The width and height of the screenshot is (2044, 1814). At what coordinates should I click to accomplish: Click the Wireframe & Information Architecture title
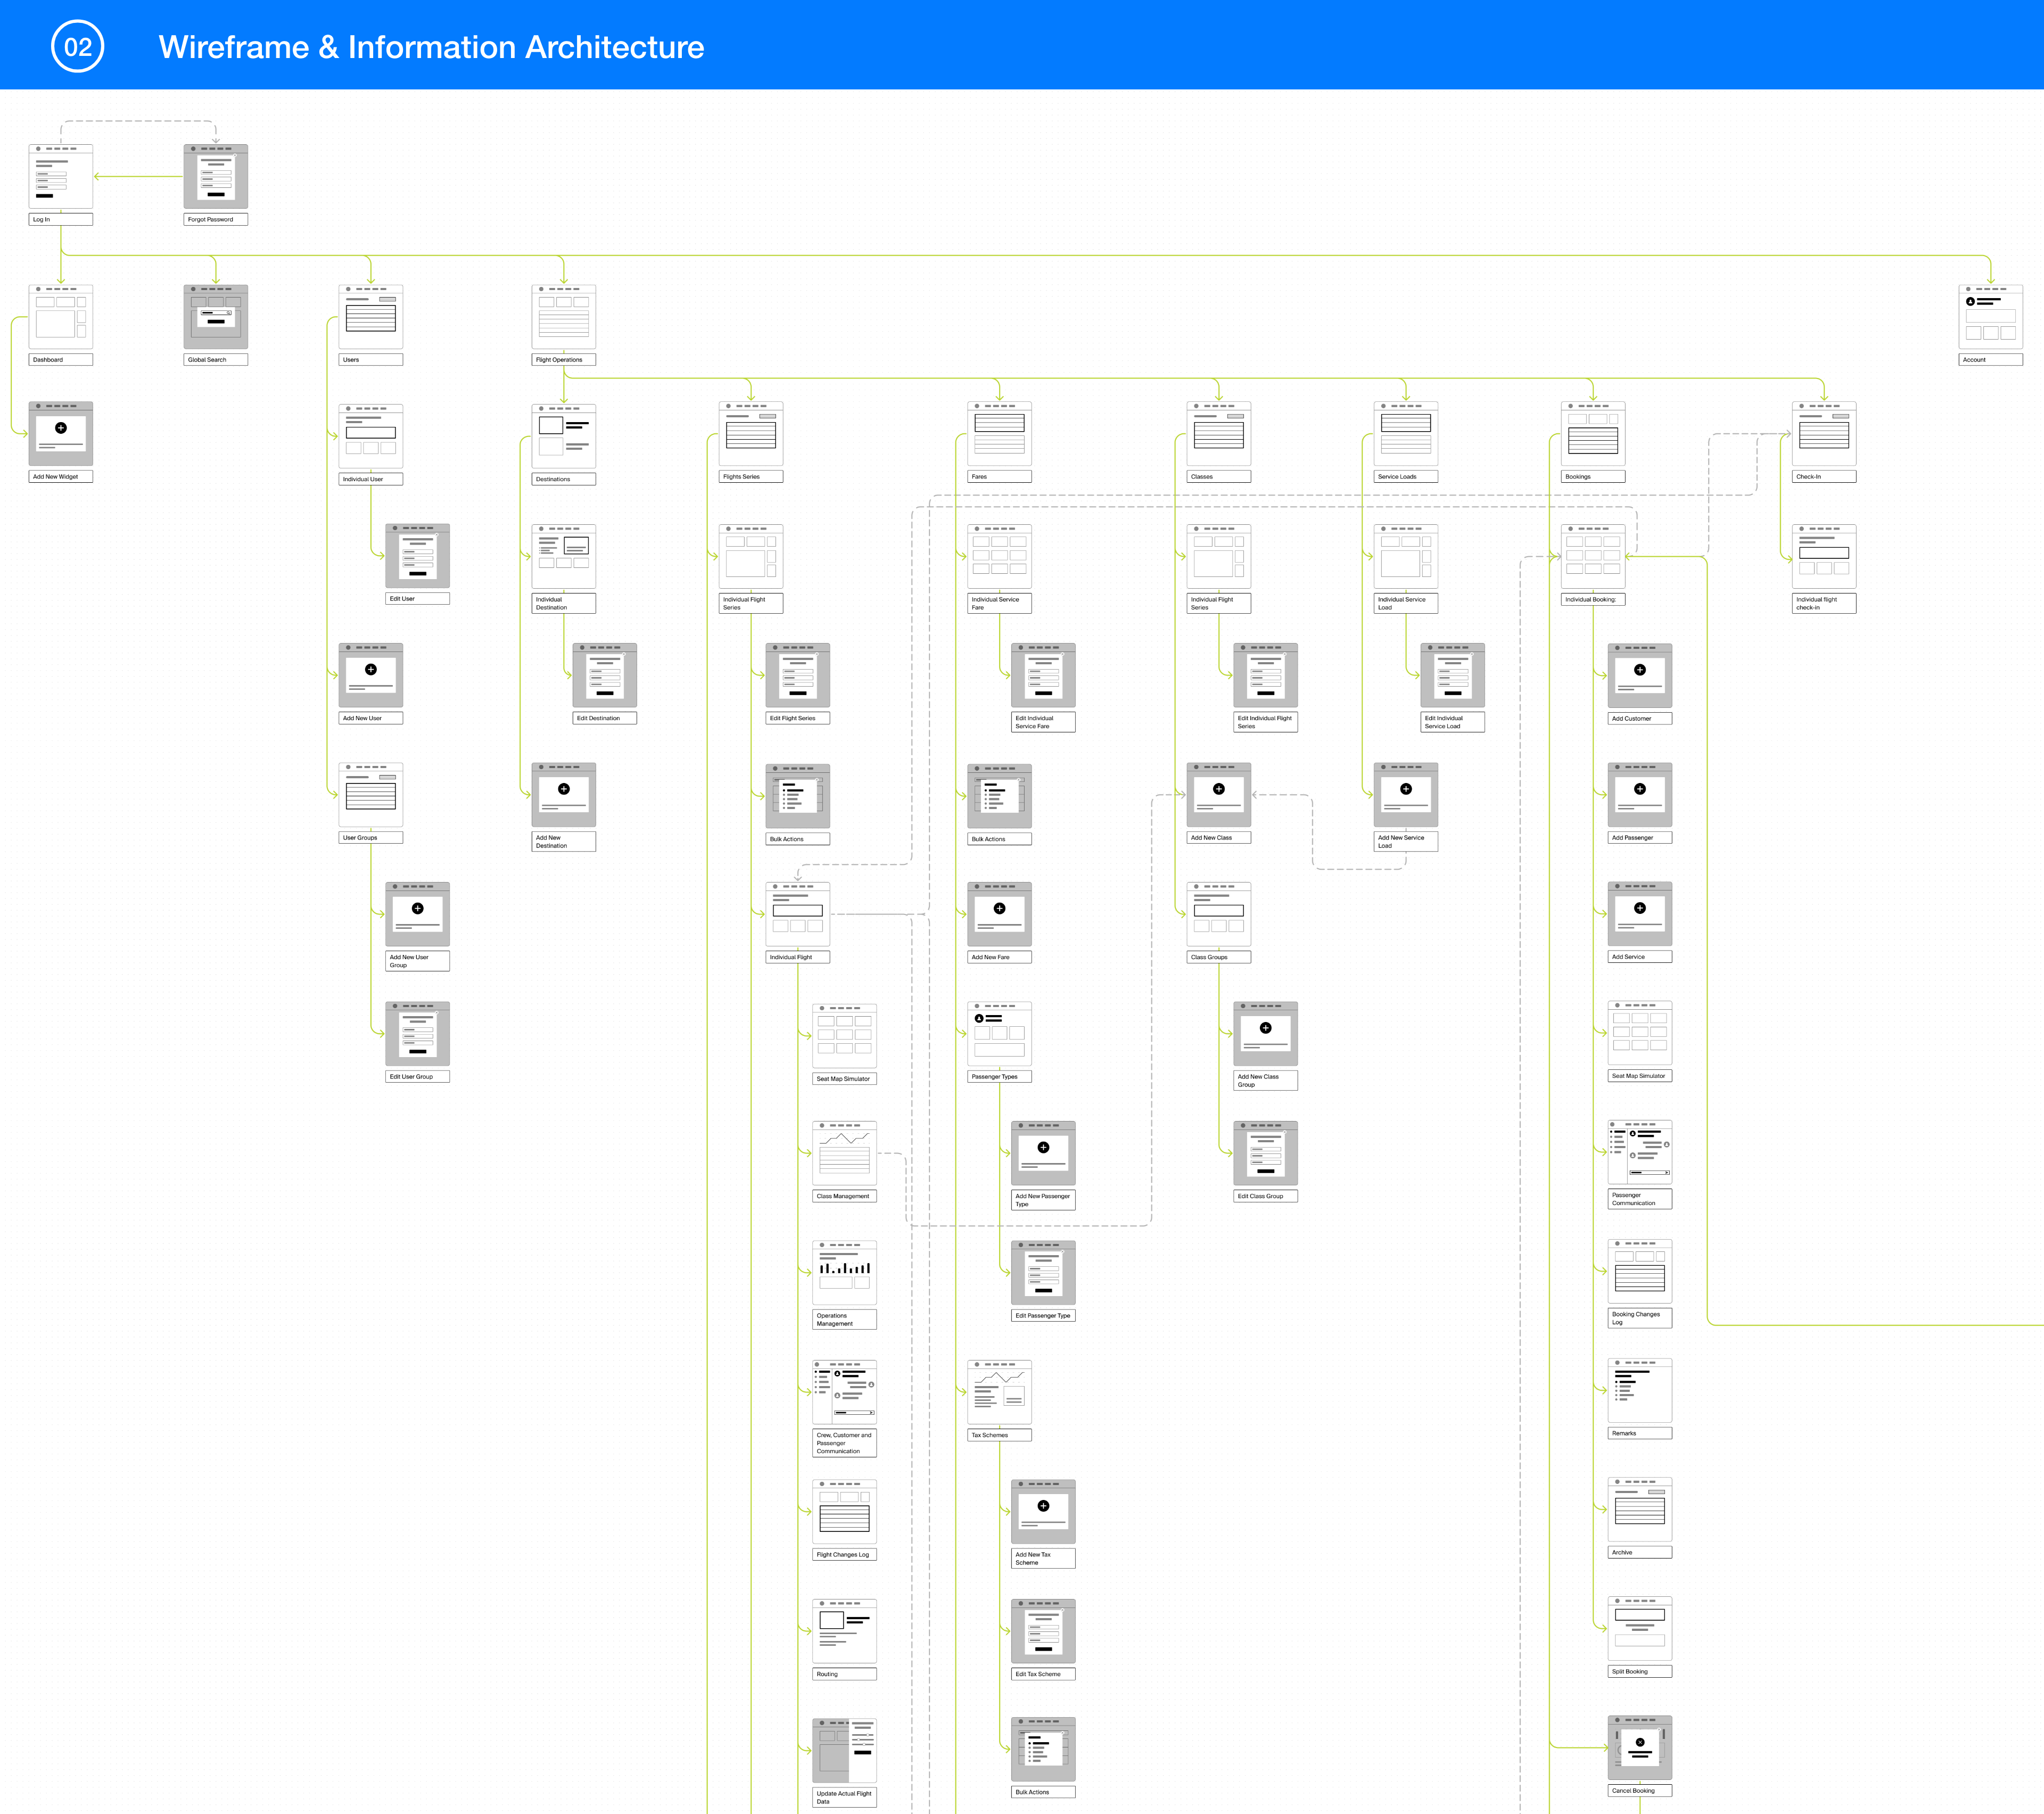[x=431, y=47]
